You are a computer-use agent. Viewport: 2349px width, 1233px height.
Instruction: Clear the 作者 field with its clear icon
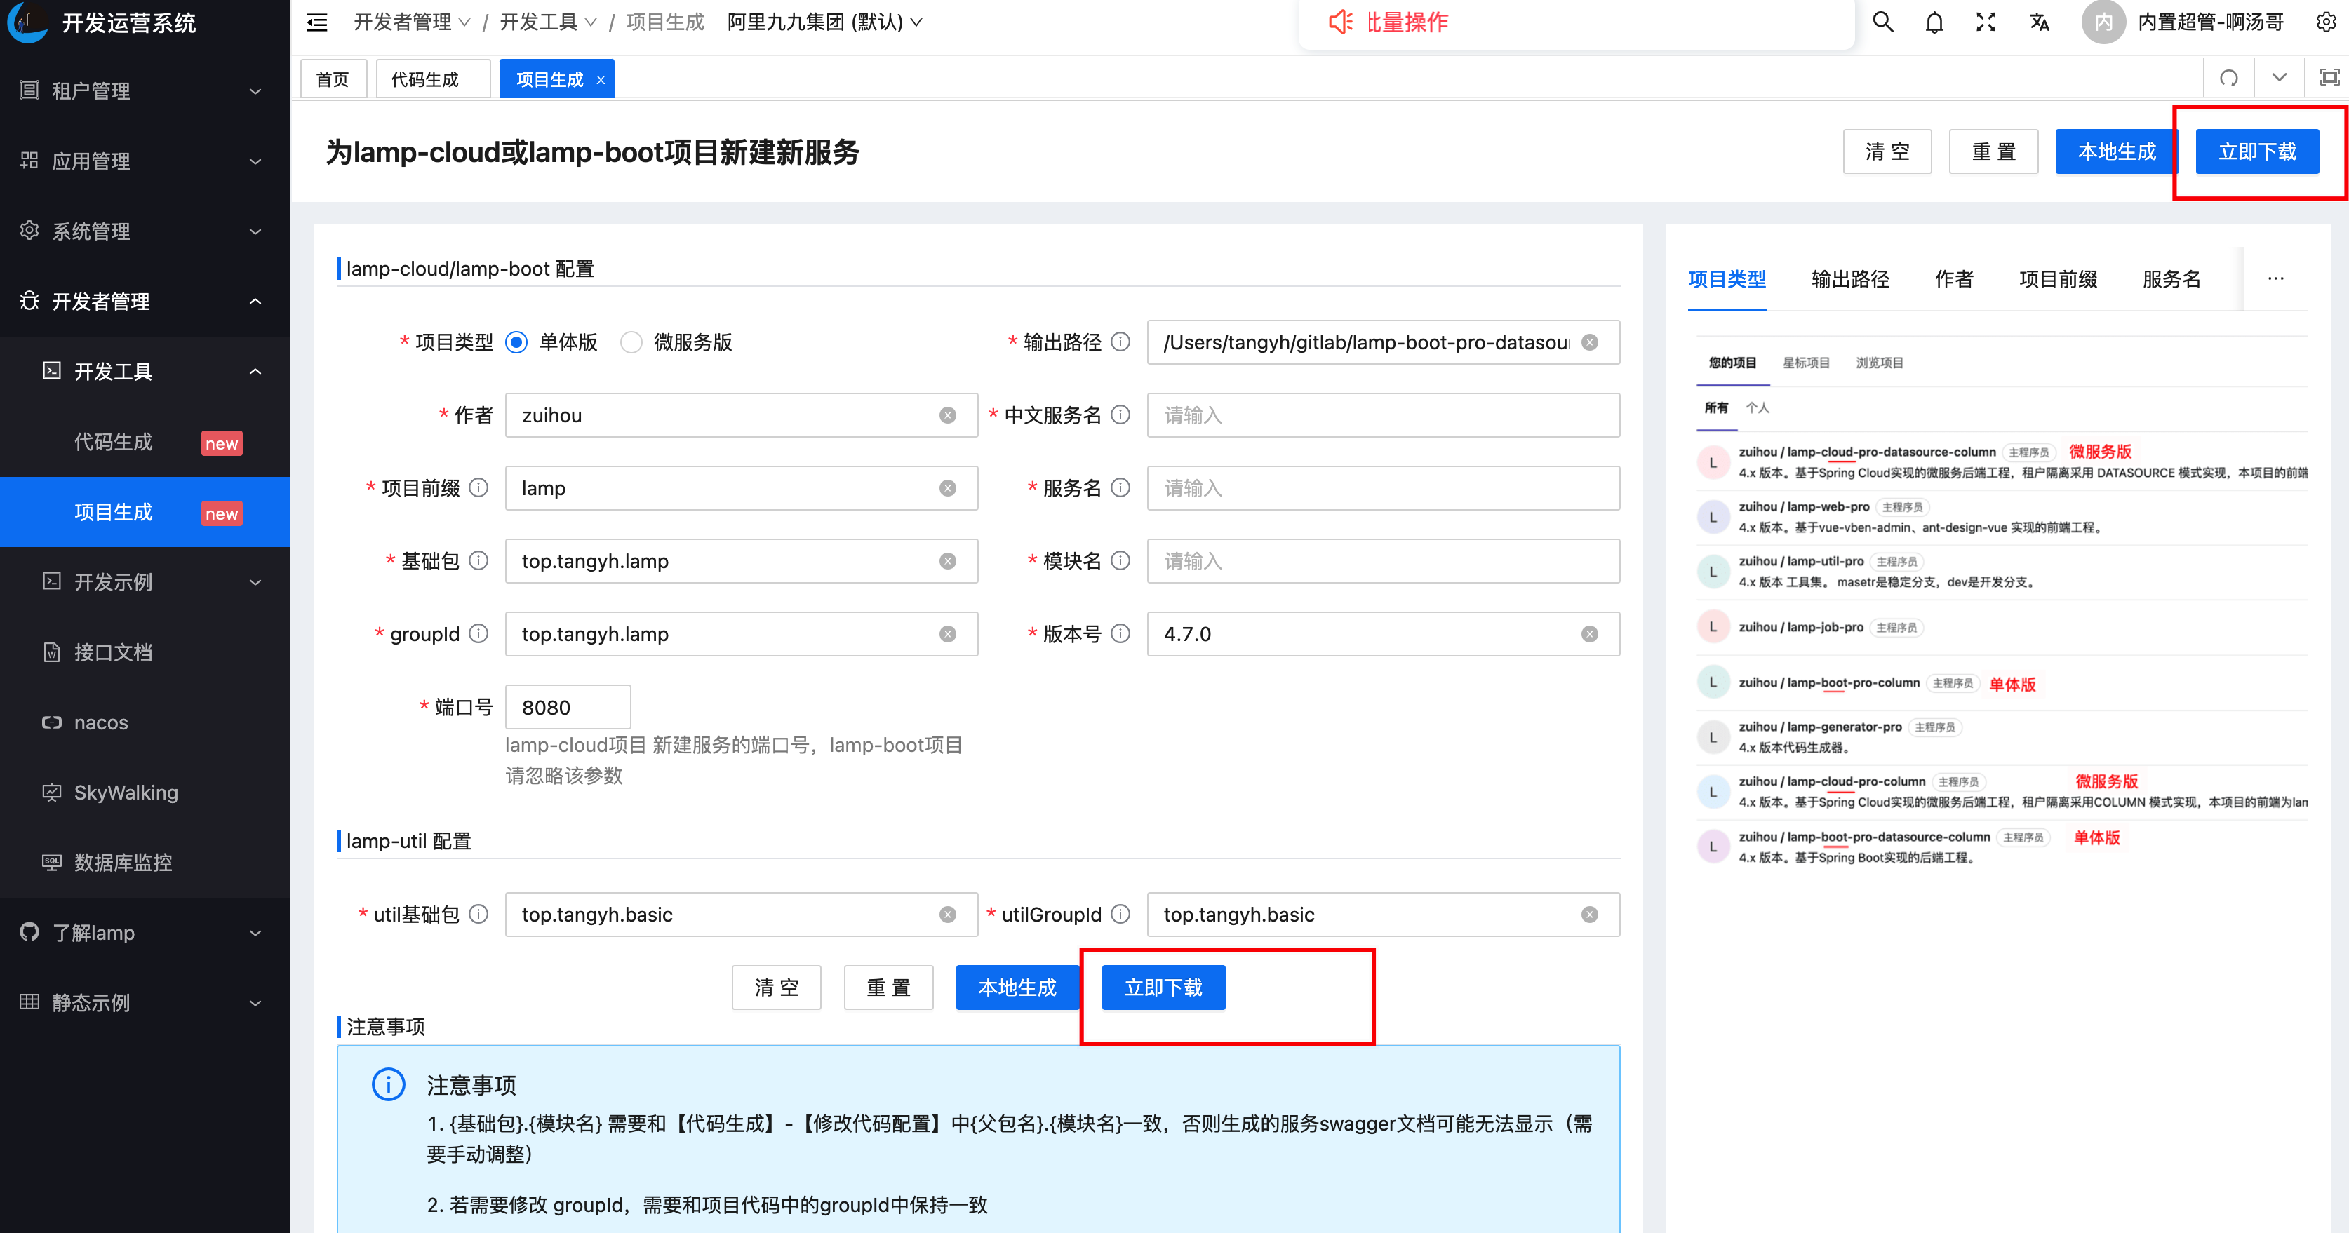point(947,415)
